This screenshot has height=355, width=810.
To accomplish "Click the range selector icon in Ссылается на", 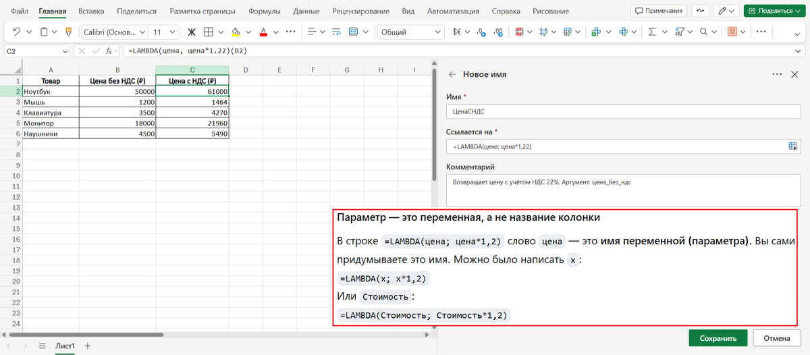I will click(x=793, y=146).
